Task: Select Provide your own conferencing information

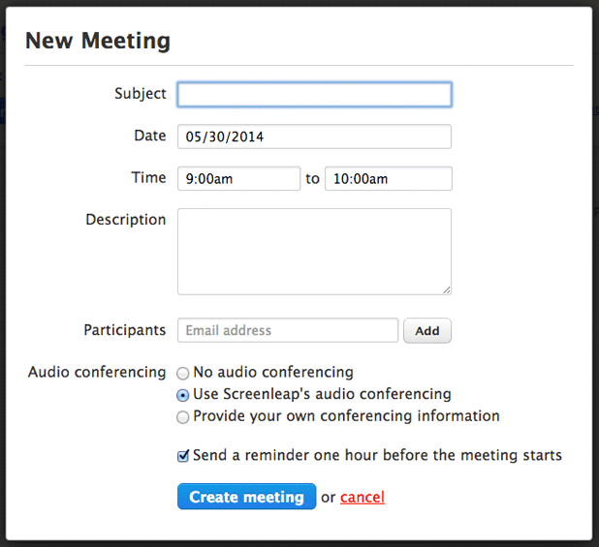Action: click(183, 417)
